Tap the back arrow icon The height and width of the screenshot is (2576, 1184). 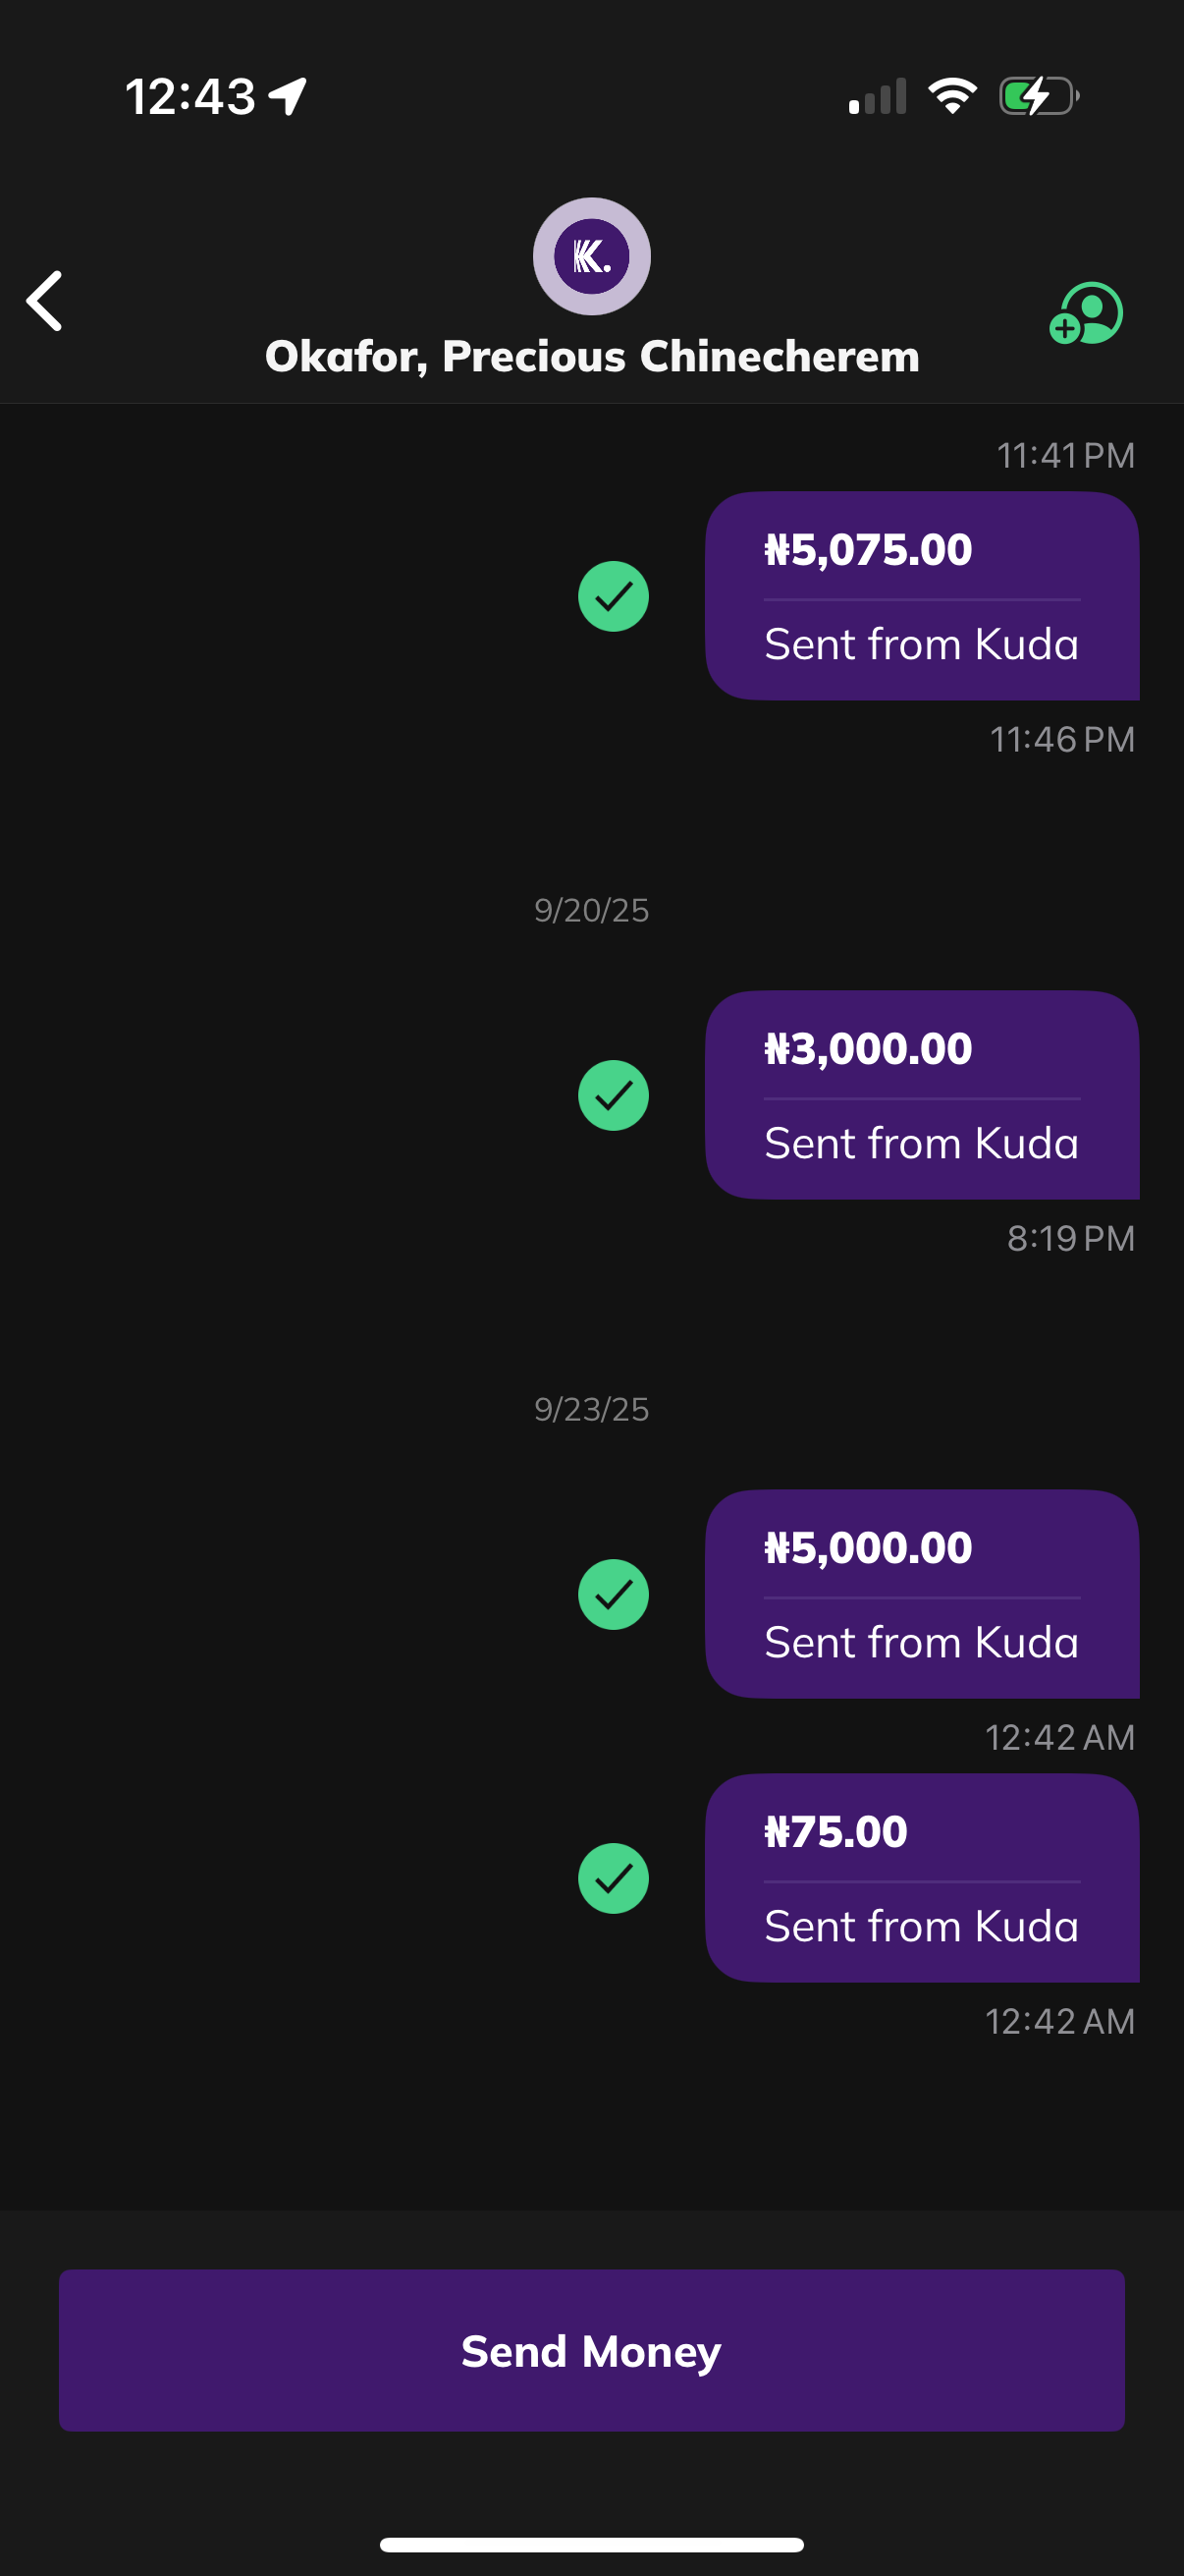tap(45, 300)
